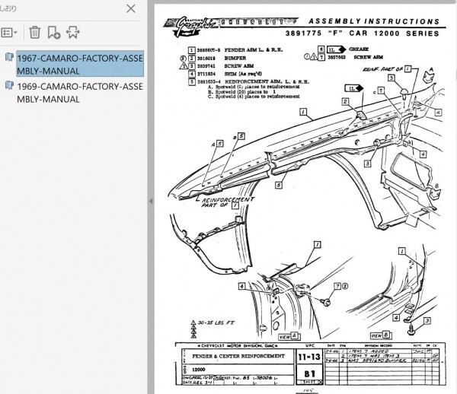Image resolution: width=457 pixels, height=394 pixels.
Task: Click the UPC number 11-13 box
Action: (x=309, y=357)
